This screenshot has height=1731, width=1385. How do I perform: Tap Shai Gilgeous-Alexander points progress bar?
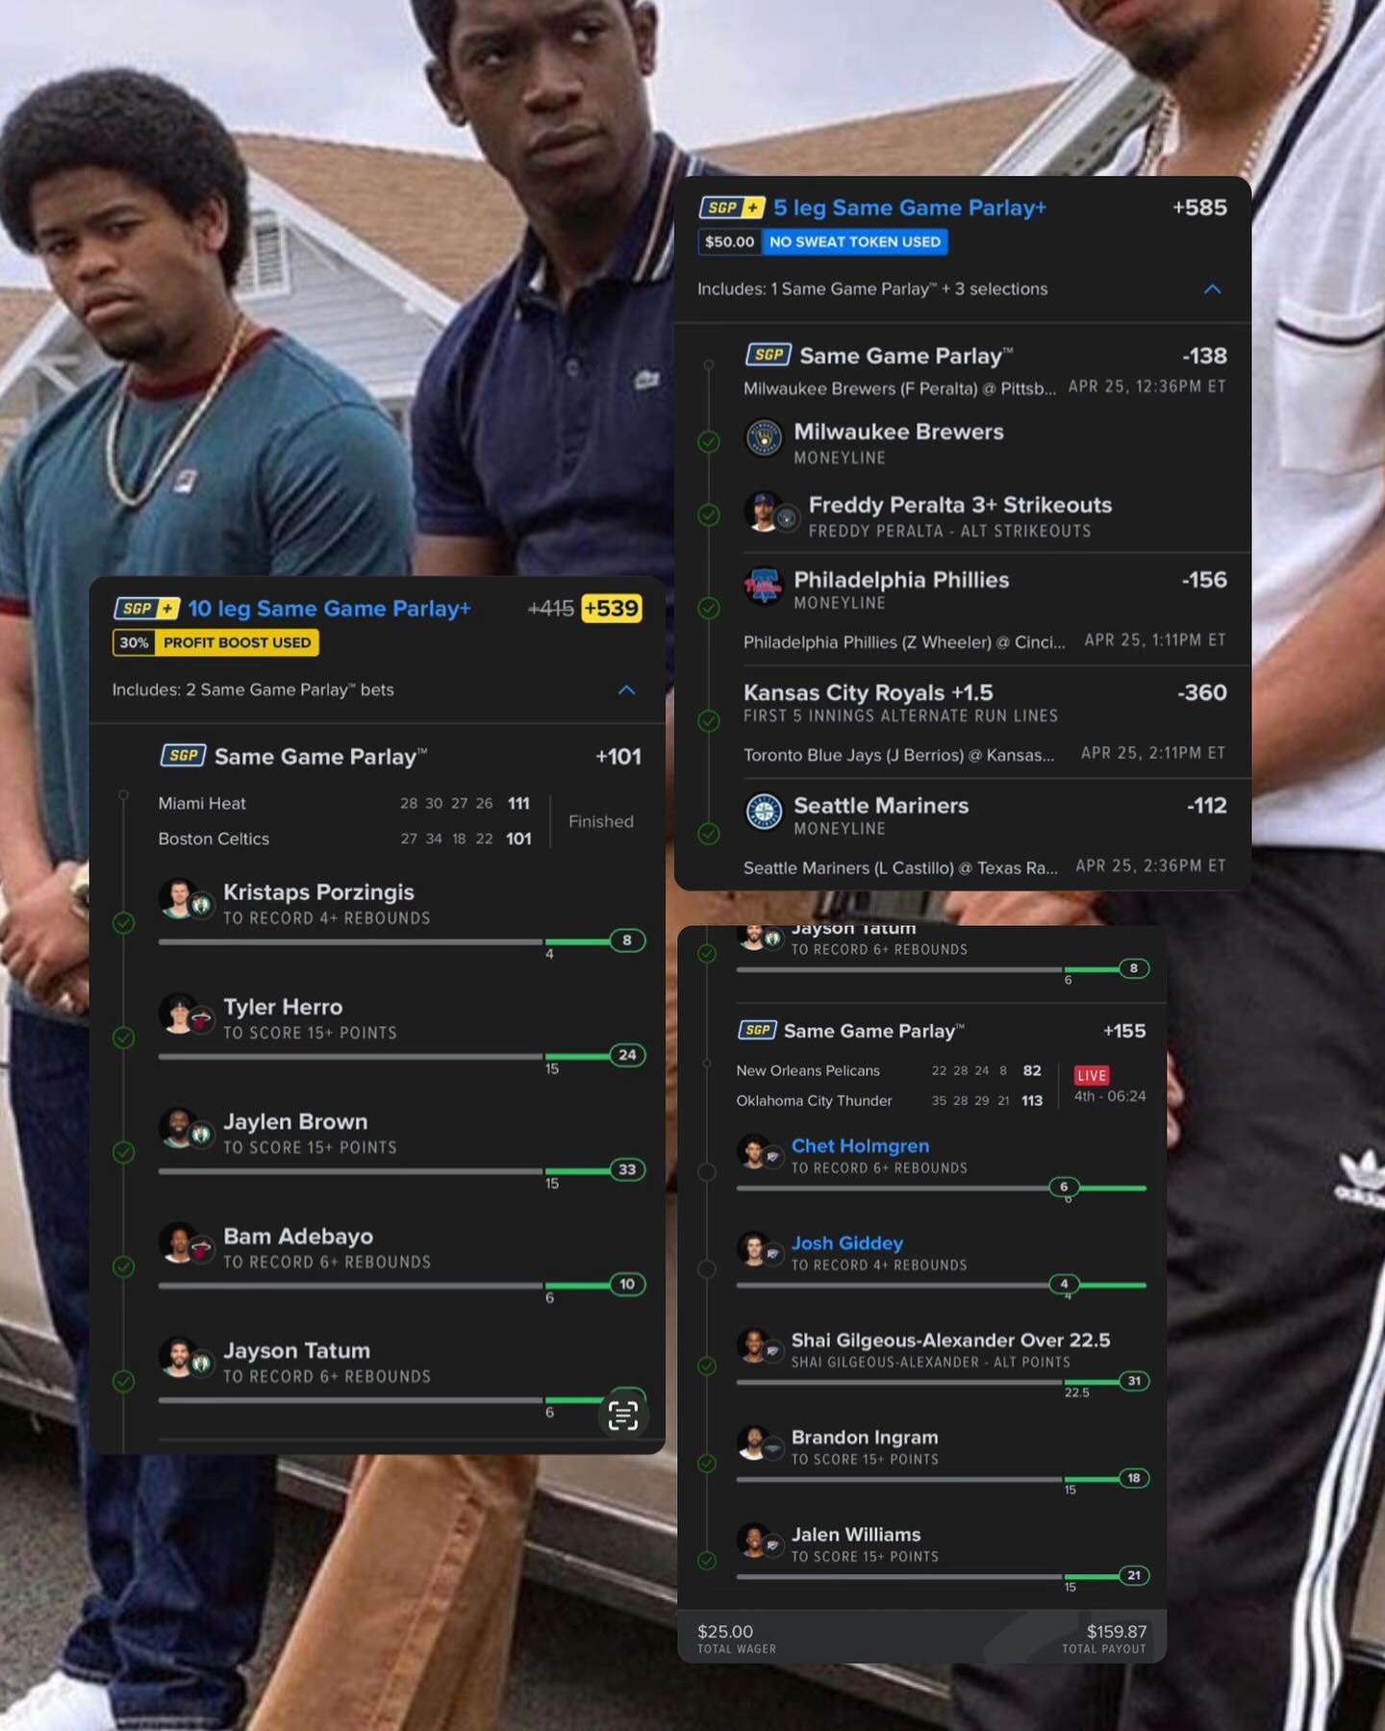(x=942, y=1382)
